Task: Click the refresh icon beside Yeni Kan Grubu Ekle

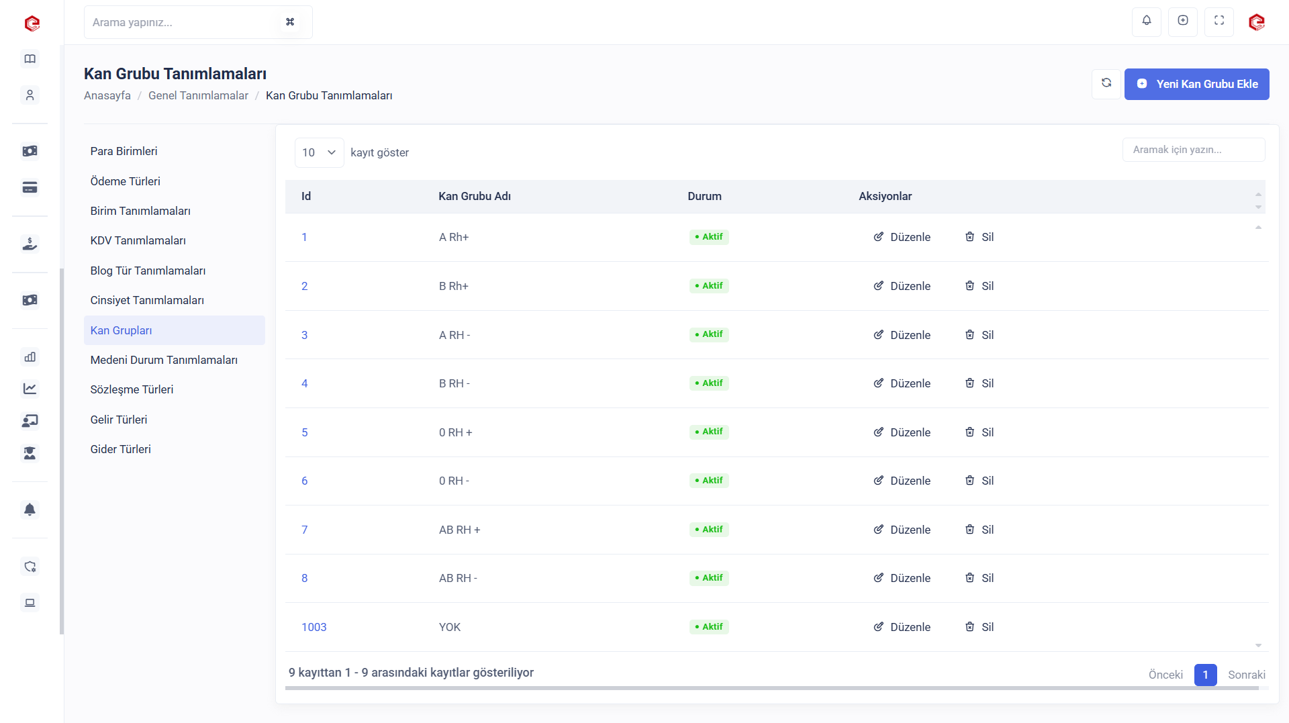Action: (1106, 83)
